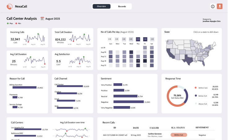Viewport: 228px width, 140px height.
Task: Click the NexaCall phone logo icon
Action: pos(10,6)
